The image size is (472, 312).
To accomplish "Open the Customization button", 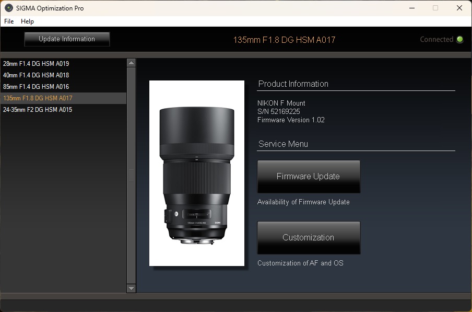I will tap(309, 238).
